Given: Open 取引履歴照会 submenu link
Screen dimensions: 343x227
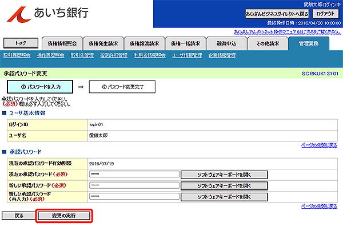Looking at the screenshot, I should pyautogui.click(x=17, y=55).
